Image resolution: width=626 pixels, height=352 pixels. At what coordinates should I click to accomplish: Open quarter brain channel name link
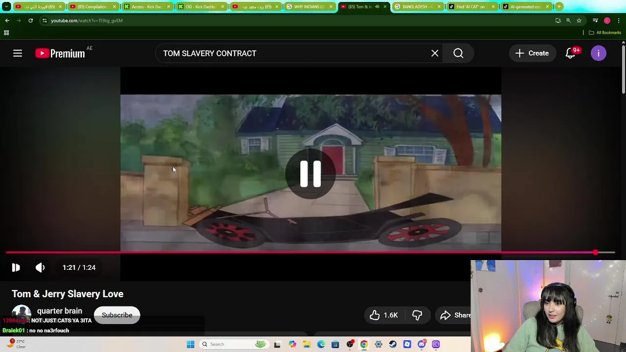coord(60,311)
